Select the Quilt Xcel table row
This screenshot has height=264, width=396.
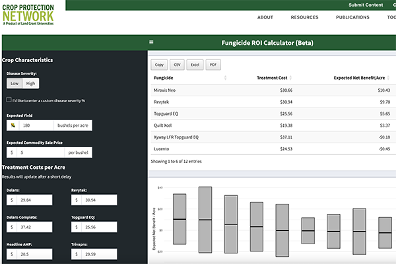coord(273,125)
